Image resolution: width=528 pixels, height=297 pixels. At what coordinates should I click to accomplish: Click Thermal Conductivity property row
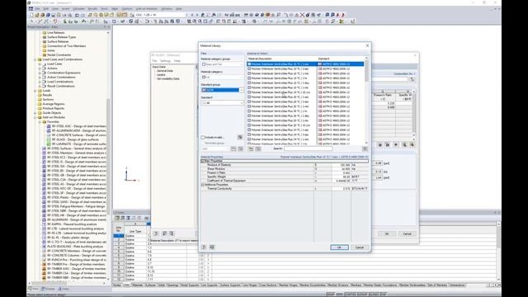tap(285, 189)
